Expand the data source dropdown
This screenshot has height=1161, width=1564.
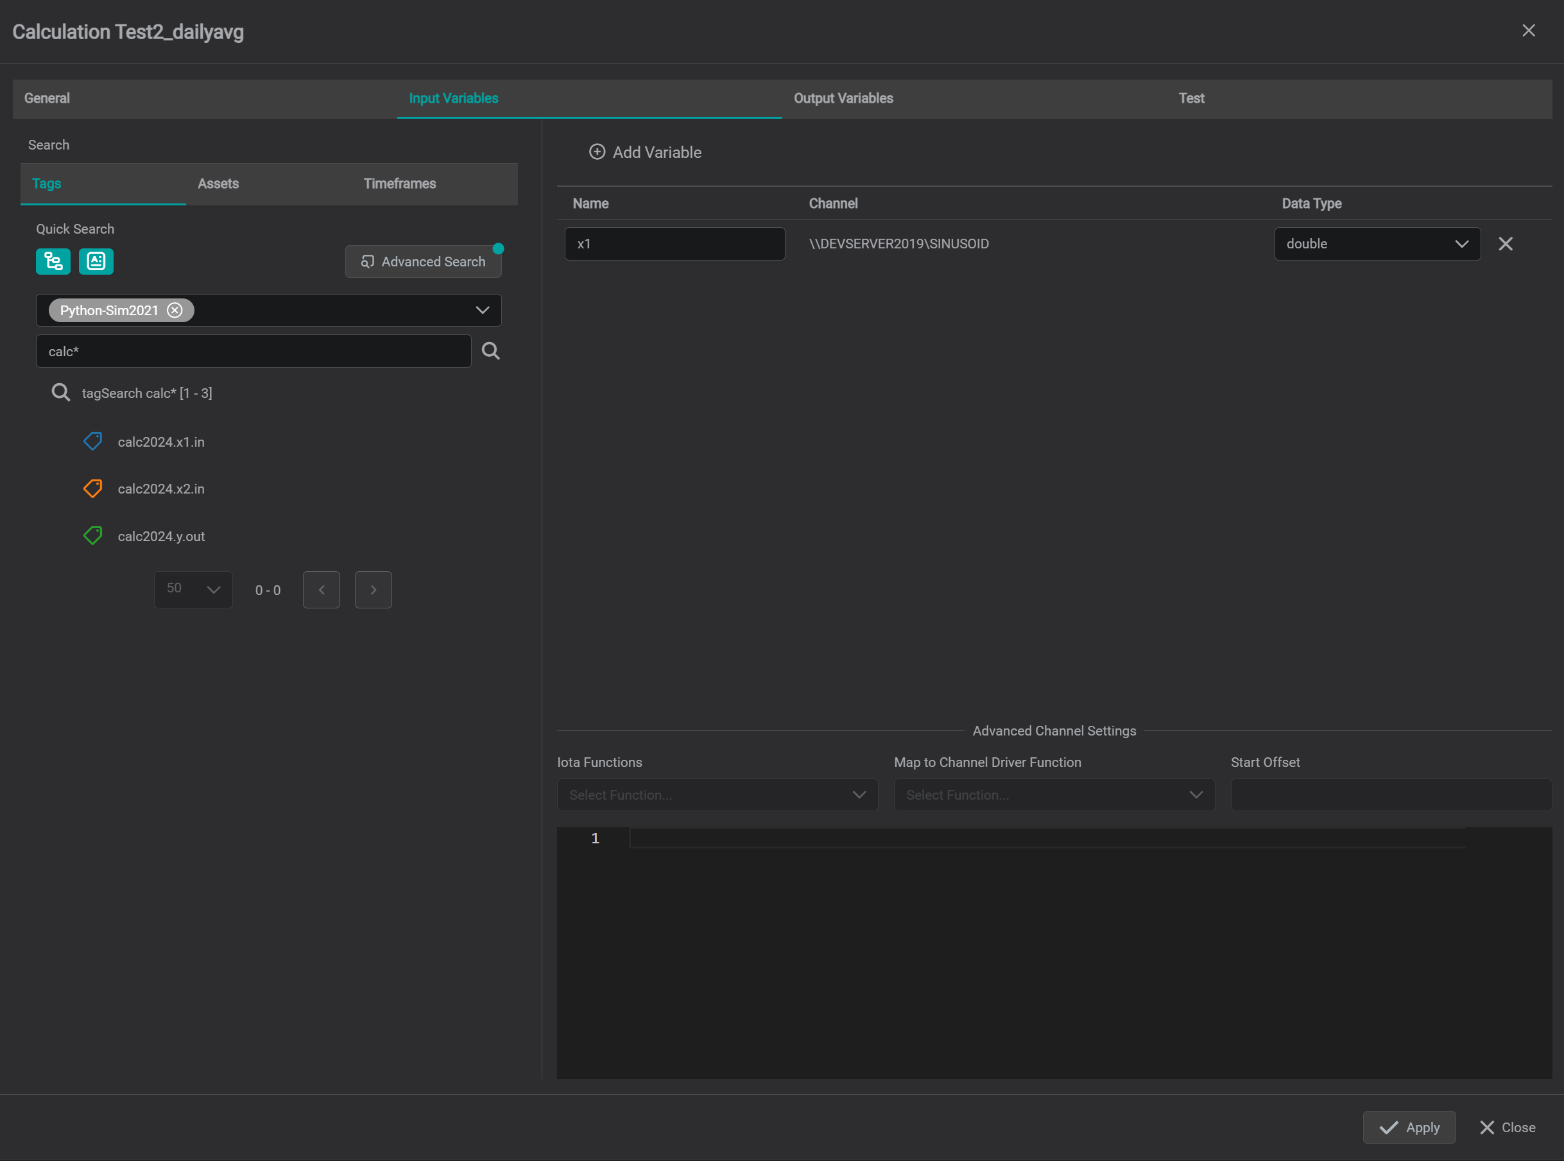coord(482,310)
